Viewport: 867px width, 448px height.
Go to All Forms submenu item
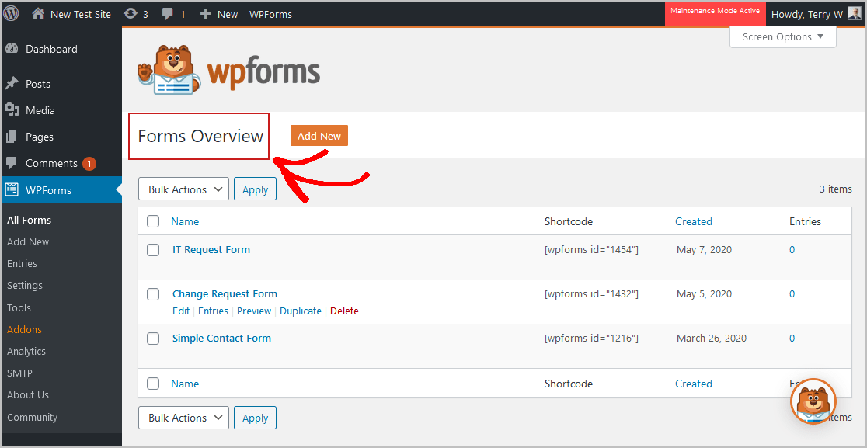coord(30,220)
